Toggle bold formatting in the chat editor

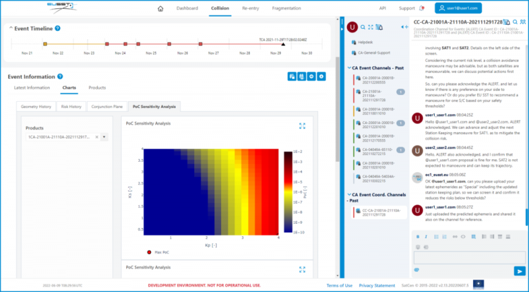click(417, 237)
